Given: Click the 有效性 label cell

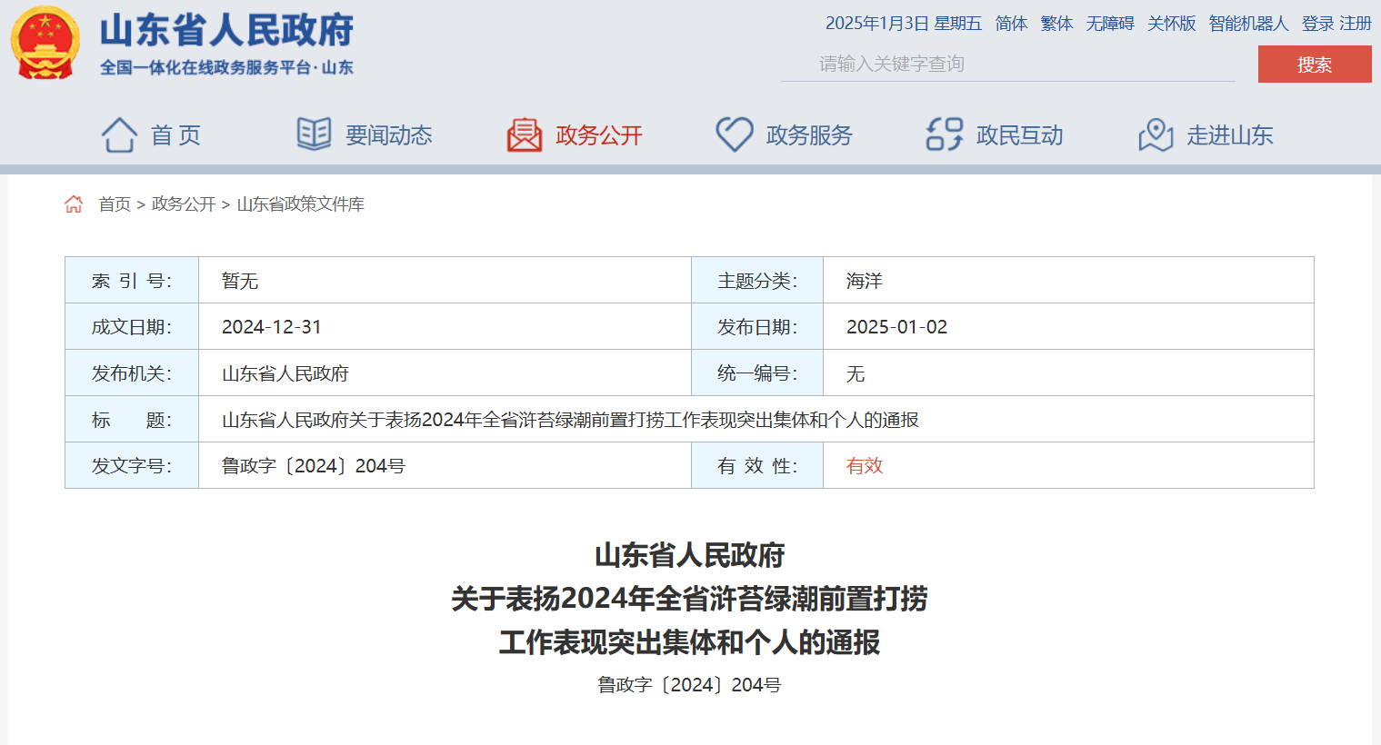Looking at the screenshot, I should (757, 466).
